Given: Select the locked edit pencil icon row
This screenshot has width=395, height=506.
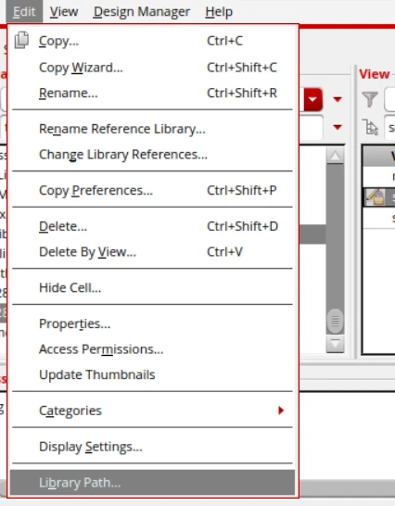Looking at the screenshot, I should [x=379, y=196].
